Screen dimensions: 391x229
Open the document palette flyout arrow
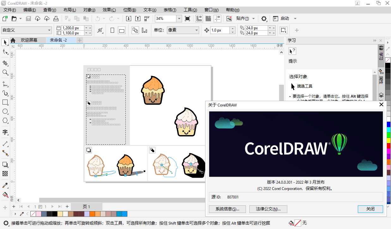[16, 214]
